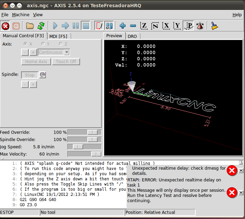Click the 'No tool' status field
The height and width of the screenshot is (219, 245).
coord(82,212)
